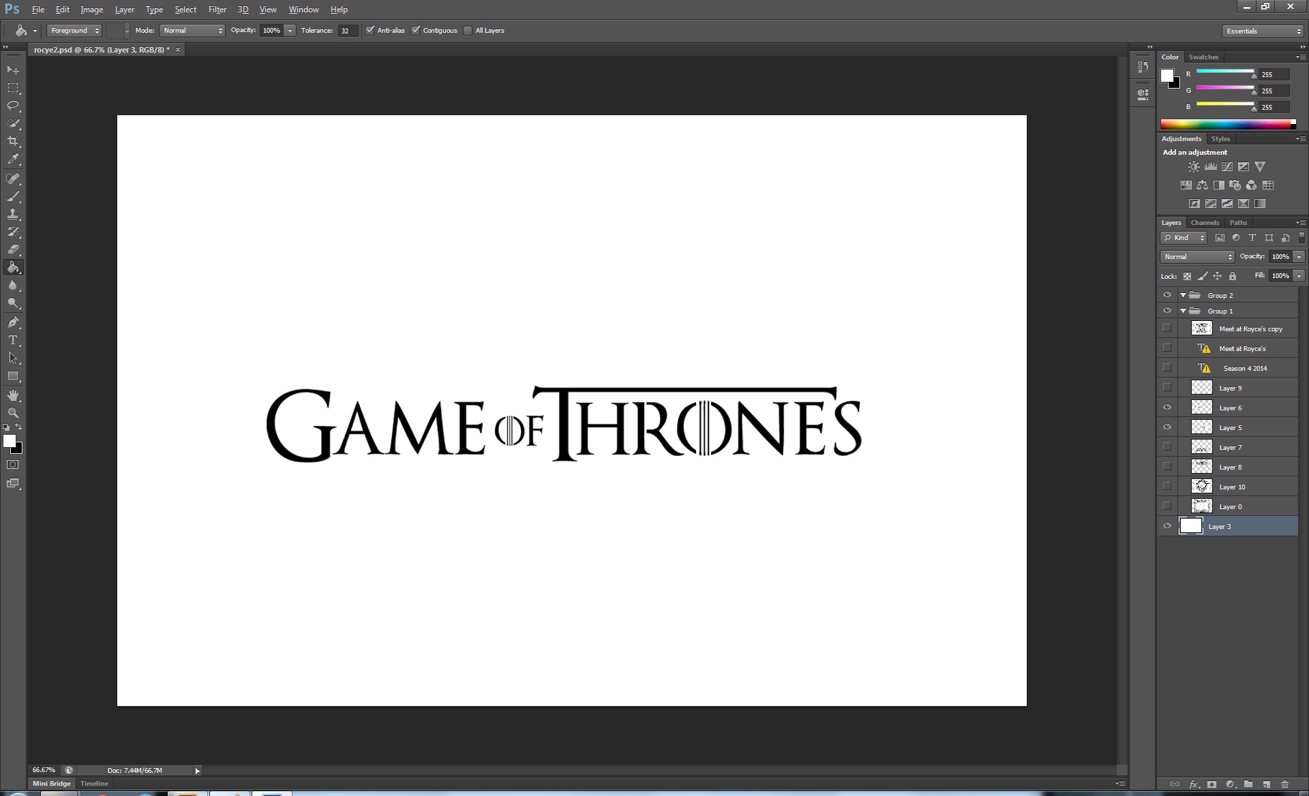Image resolution: width=1309 pixels, height=796 pixels.
Task: Show Layer 9 visibility toggle
Action: [1167, 388]
